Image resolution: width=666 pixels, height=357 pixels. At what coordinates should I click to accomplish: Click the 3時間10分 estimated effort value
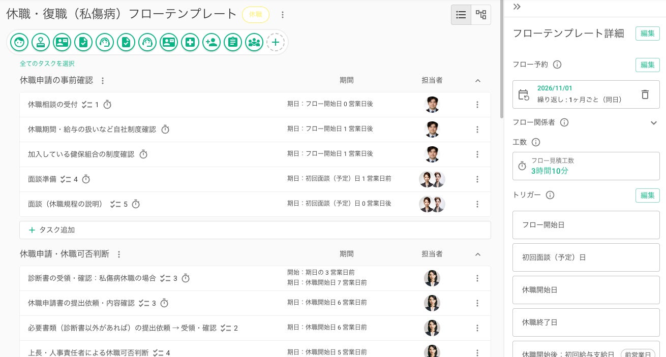click(x=550, y=171)
